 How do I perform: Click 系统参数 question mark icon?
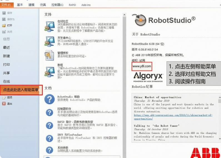click(x=49, y=150)
